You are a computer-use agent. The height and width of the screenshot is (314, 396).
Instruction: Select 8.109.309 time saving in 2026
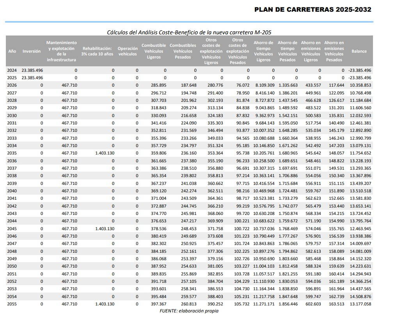265,85
